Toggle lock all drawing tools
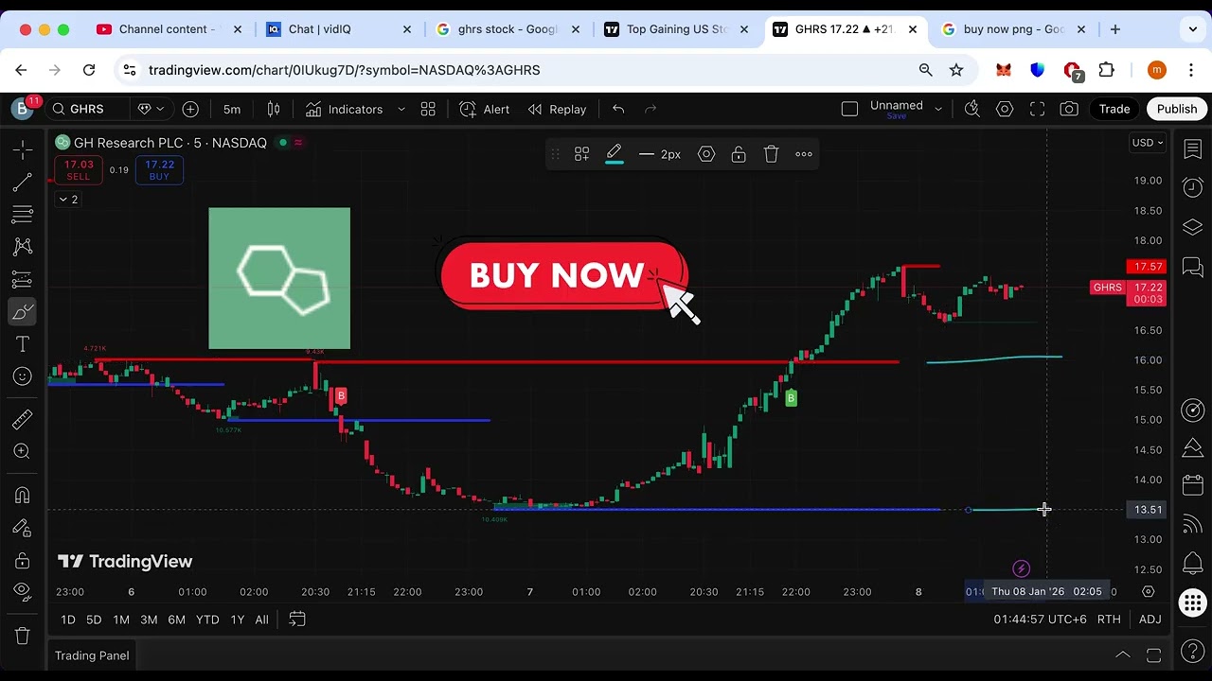 tap(23, 561)
